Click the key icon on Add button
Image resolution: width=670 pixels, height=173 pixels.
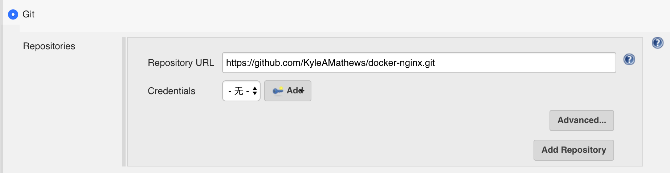click(278, 91)
